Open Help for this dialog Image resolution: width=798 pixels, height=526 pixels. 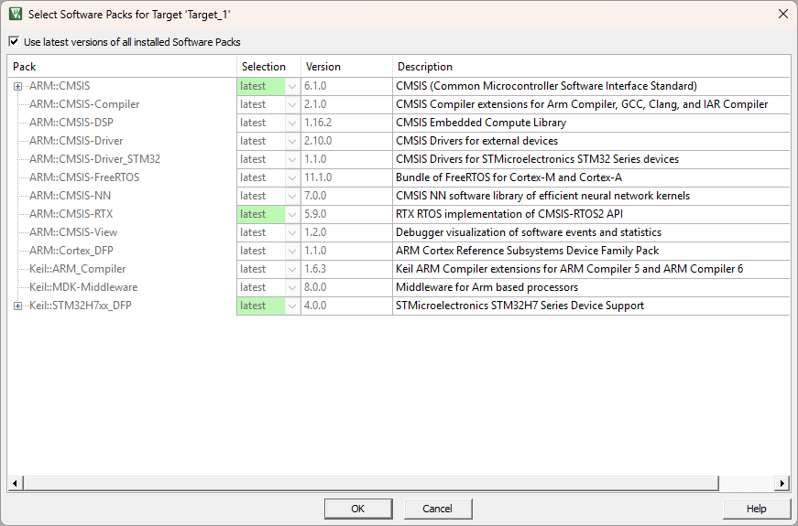756,509
